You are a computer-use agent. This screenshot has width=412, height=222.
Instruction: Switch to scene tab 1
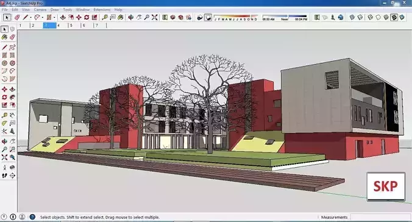click(24, 26)
